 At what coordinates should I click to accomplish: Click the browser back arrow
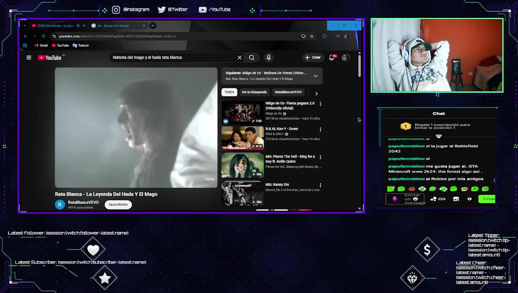click(x=25, y=36)
